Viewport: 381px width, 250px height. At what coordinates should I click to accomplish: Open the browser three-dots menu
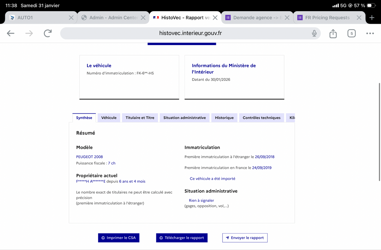click(x=370, y=33)
